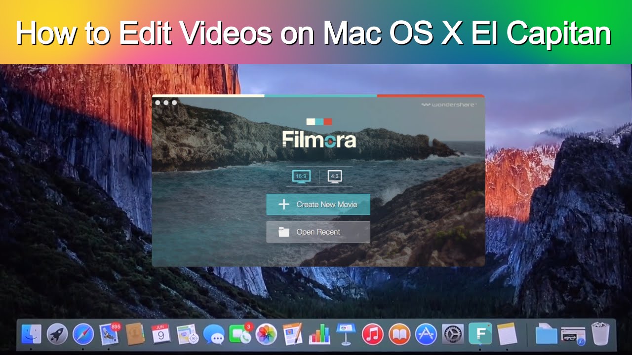Viewport: 632px width, 355px height.
Task: Open Notes app in Dock
Action: (507, 335)
